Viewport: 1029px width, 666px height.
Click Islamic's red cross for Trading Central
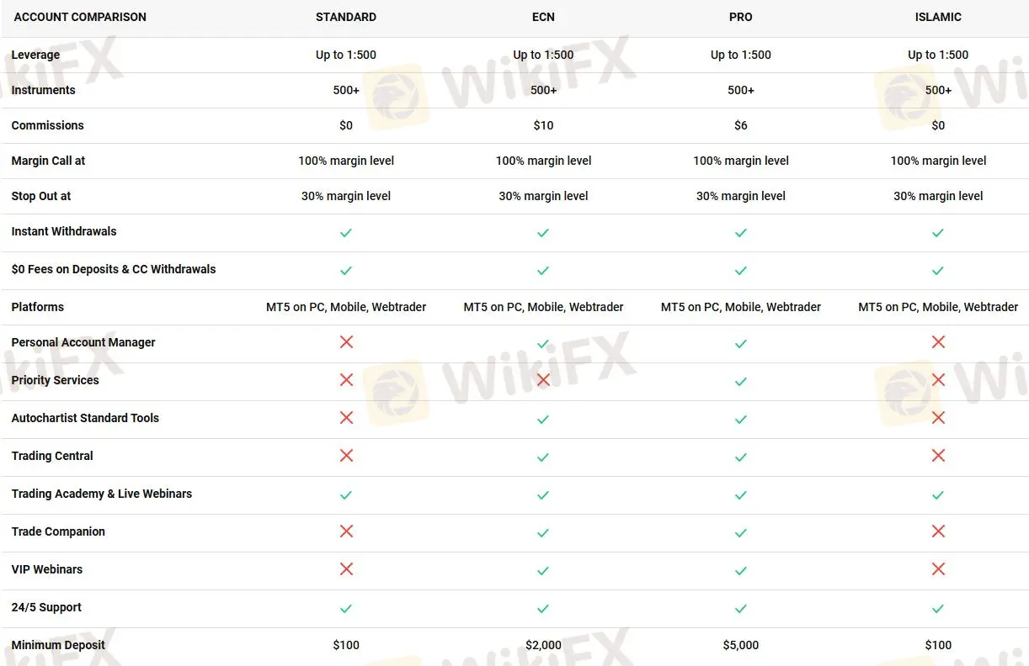point(938,456)
